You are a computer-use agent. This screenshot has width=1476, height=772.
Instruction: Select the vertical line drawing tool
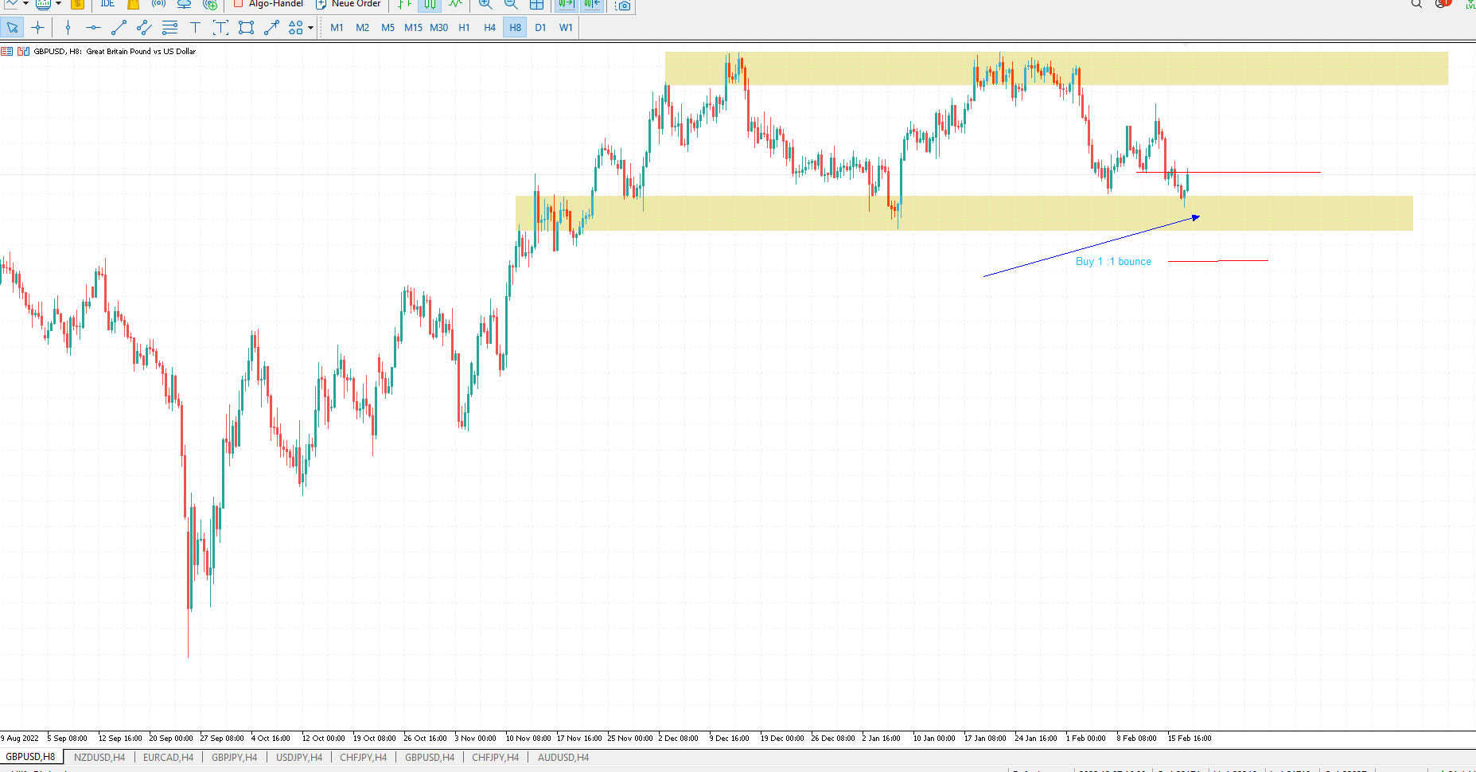tap(68, 28)
